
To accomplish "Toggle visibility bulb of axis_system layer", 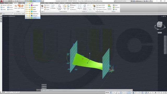I will pyautogui.click(x=26, y=5).
